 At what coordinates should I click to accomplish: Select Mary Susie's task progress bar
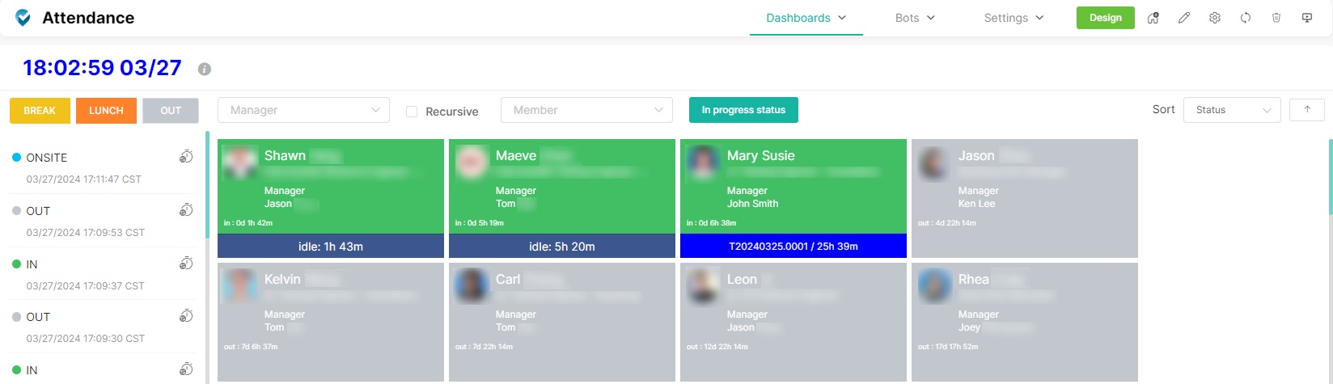(793, 247)
